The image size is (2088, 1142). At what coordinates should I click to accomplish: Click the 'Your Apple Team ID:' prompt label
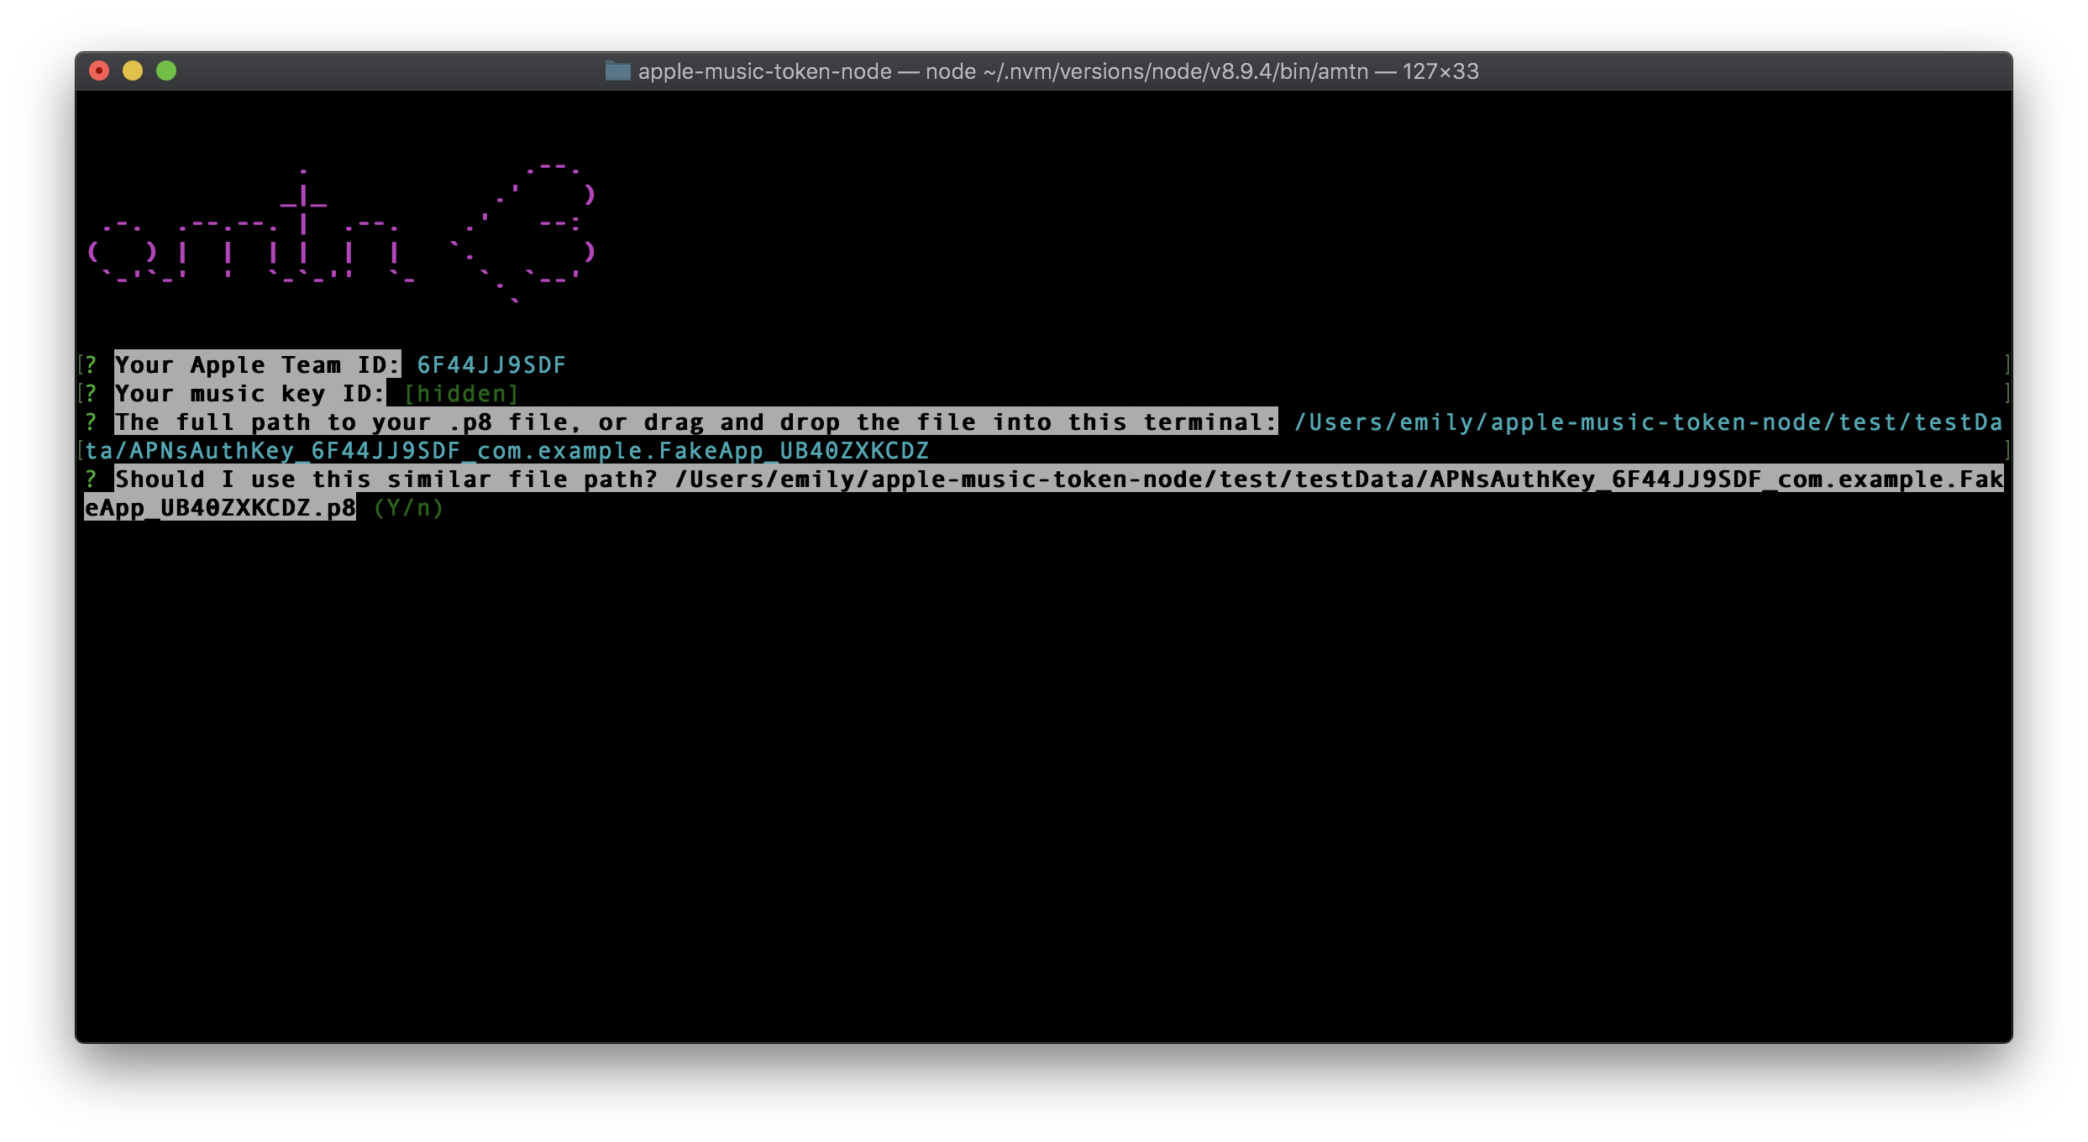click(x=256, y=365)
